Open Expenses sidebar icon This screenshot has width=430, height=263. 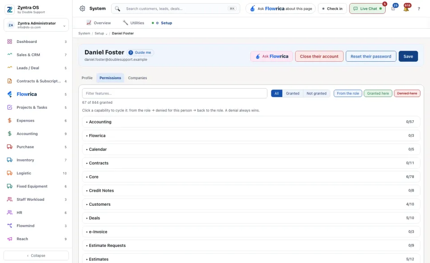[x=9, y=121]
